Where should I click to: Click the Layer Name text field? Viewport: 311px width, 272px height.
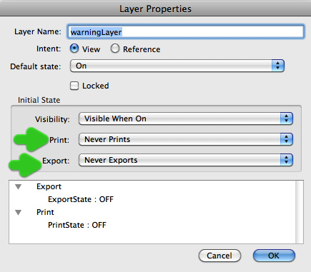(x=185, y=31)
